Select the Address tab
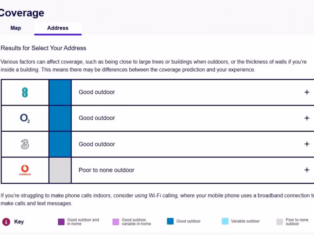 pyautogui.click(x=58, y=28)
